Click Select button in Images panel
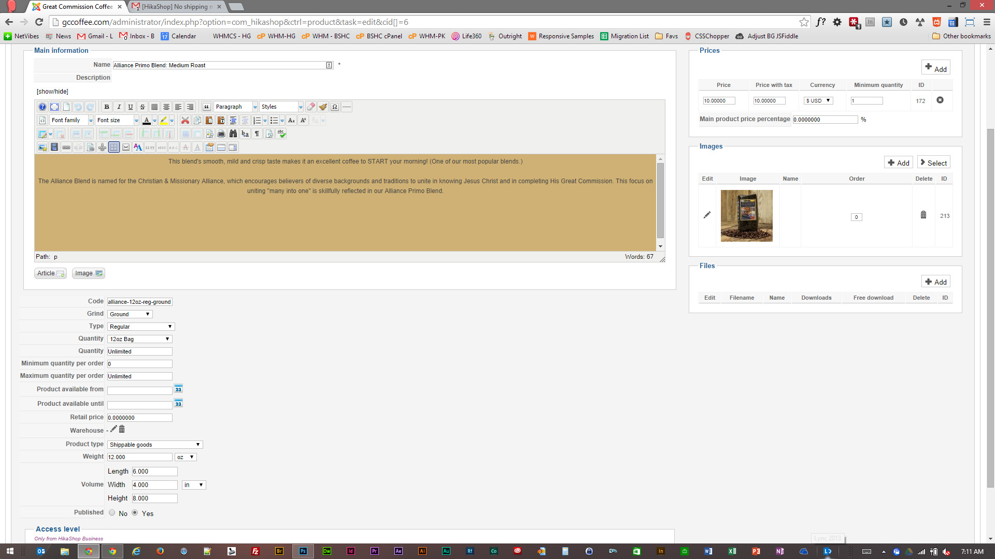Screen dimensions: 995x559 coord(933,163)
